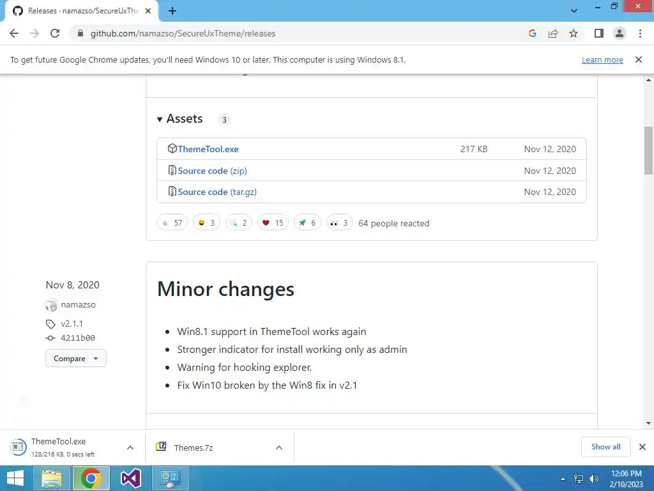This screenshot has height=491, width=654.
Task: Click the heart reaction with 15
Action: [x=273, y=222]
